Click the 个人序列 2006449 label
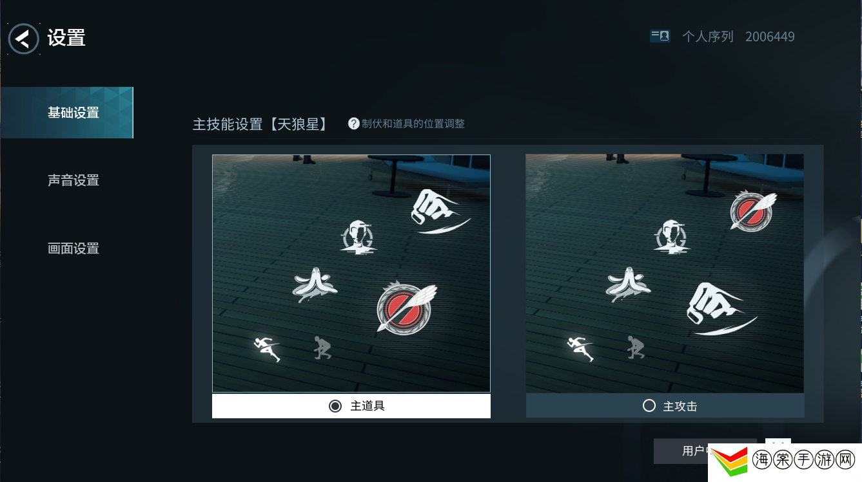The height and width of the screenshot is (482, 862). [x=738, y=37]
